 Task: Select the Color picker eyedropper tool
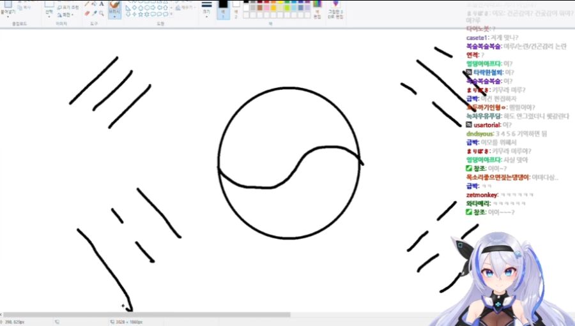click(x=95, y=13)
